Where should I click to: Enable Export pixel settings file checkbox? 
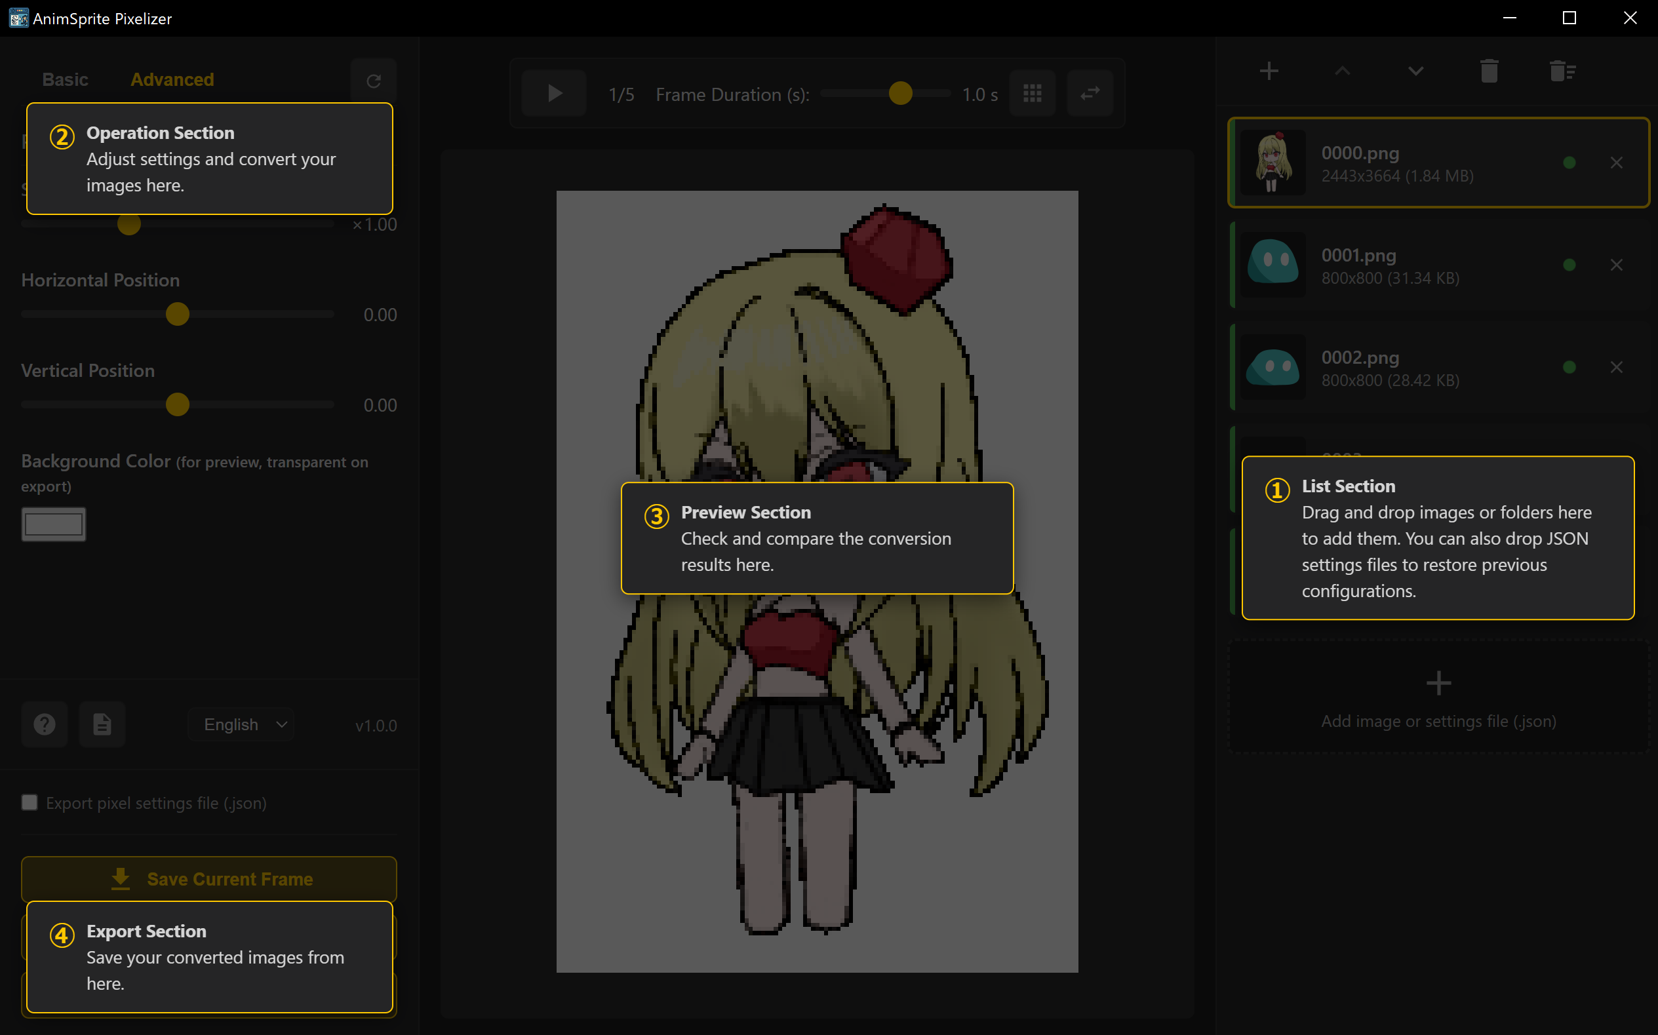pyautogui.click(x=30, y=802)
